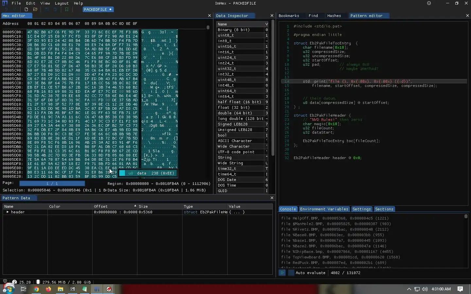Viewport: 471px width, 294px height.
Task: Select the GUID row in Data Inspector
Action: pos(242,191)
